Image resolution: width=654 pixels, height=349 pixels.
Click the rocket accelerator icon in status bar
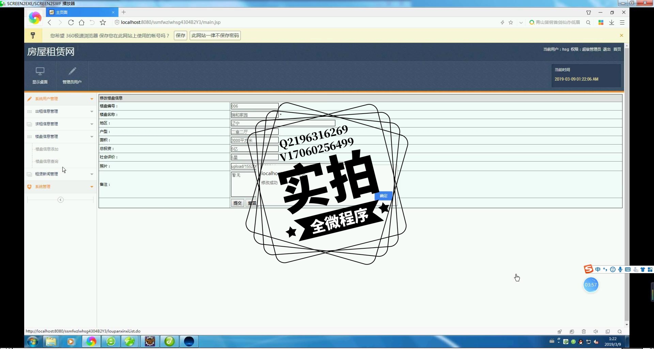coord(560,332)
